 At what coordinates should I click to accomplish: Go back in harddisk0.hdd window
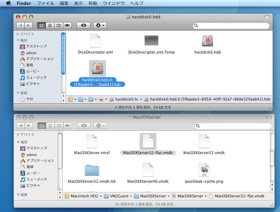(21, 25)
